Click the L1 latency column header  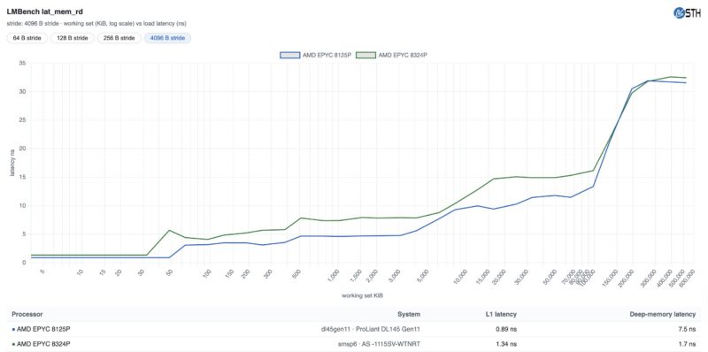(501, 314)
